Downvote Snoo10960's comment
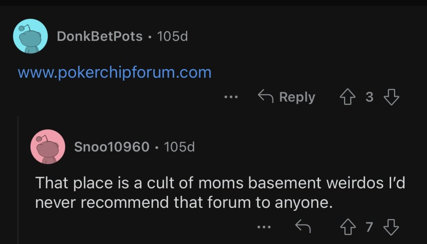Image resolution: width=427 pixels, height=244 pixels. 391,227
